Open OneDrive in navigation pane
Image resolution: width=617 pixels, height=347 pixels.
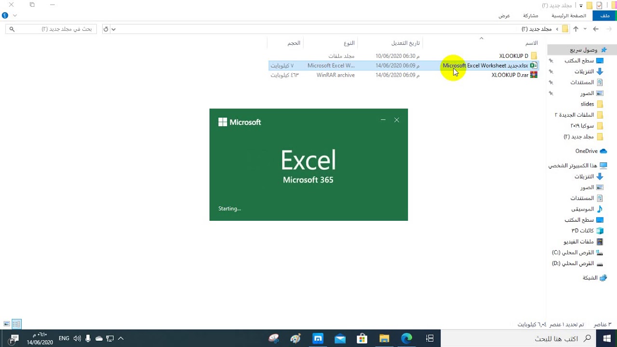[x=591, y=151]
